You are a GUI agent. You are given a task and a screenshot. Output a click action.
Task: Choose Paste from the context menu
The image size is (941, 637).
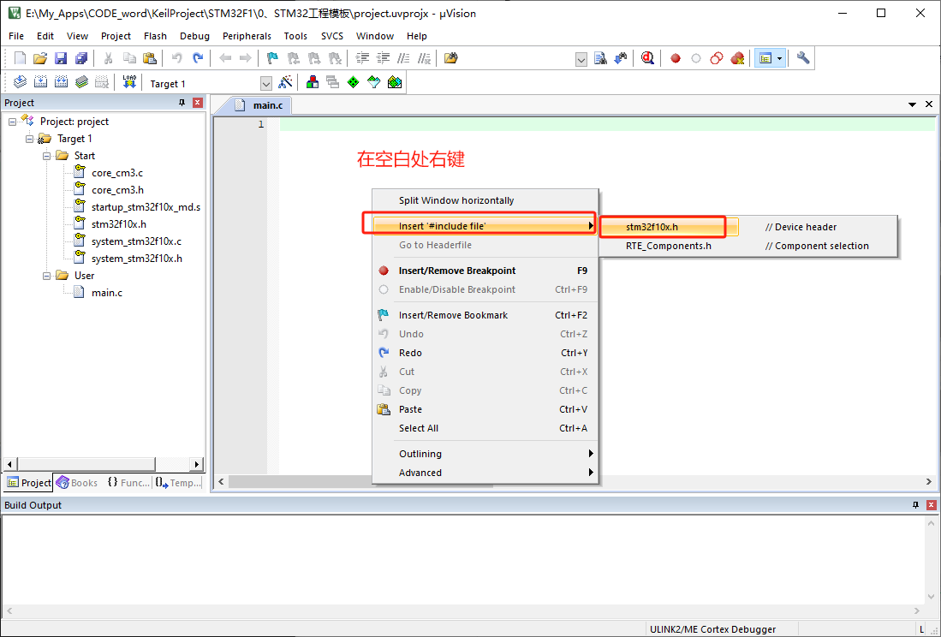[485, 409]
